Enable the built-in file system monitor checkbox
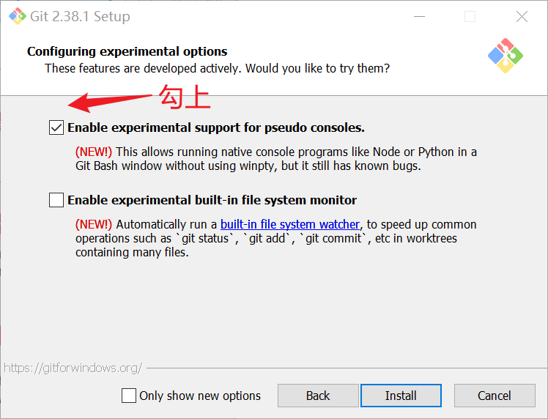Viewport: 548px width, 419px height. [56, 200]
